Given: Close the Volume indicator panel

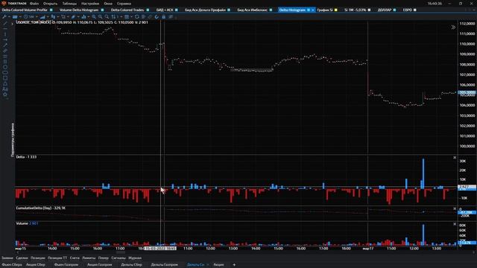Looking at the screenshot, I should click(455, 224).
